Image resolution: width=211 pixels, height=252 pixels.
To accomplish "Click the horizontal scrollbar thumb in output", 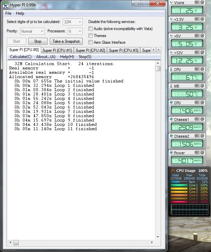I will [x=16, y=243].
